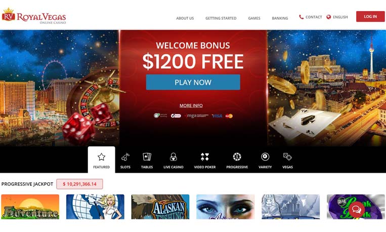Image resolution: width=386 pixels, height=232 pixels.
Task: Click the Royal Vegas logo
Action: tap(34, 16)
